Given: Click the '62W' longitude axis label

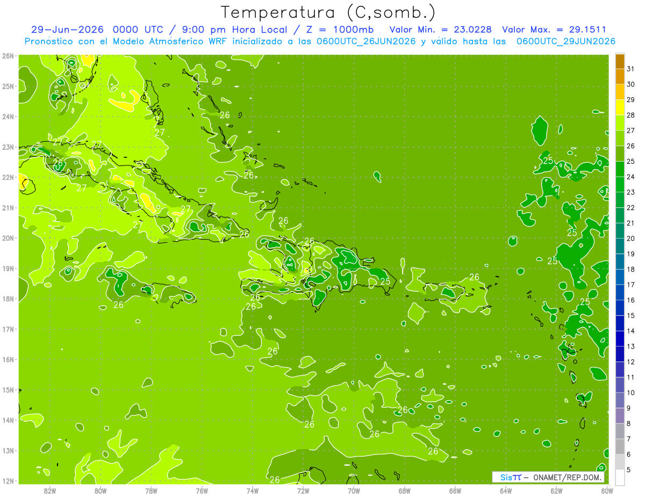Looking at the screenshot, I should point(556,490).
